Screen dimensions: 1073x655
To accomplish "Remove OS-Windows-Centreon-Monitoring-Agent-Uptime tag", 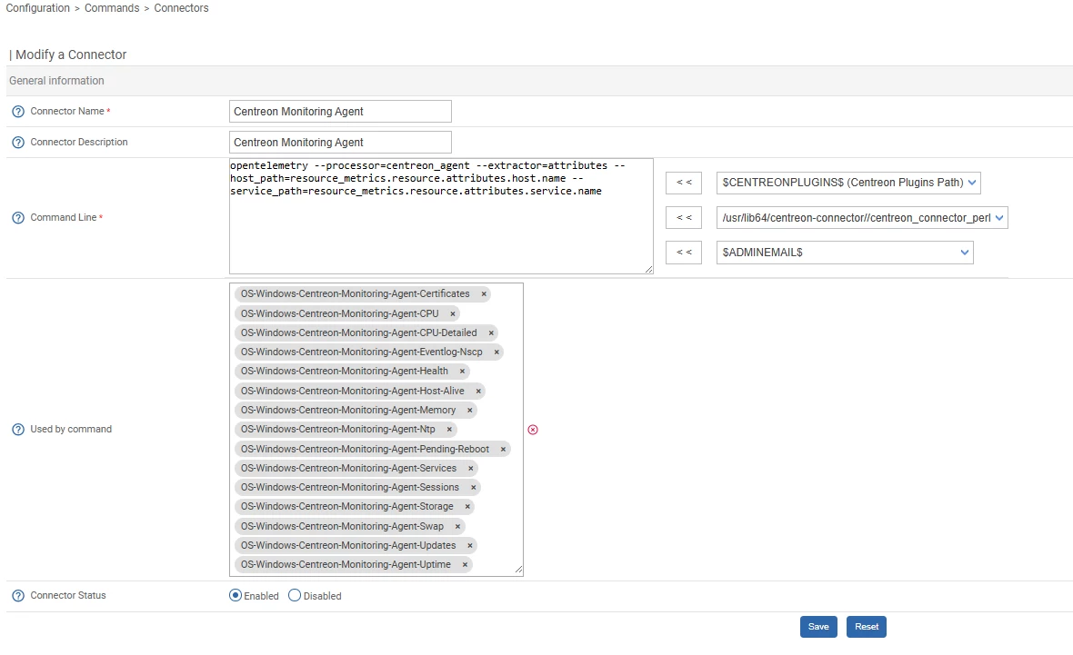I will (465, 565).
